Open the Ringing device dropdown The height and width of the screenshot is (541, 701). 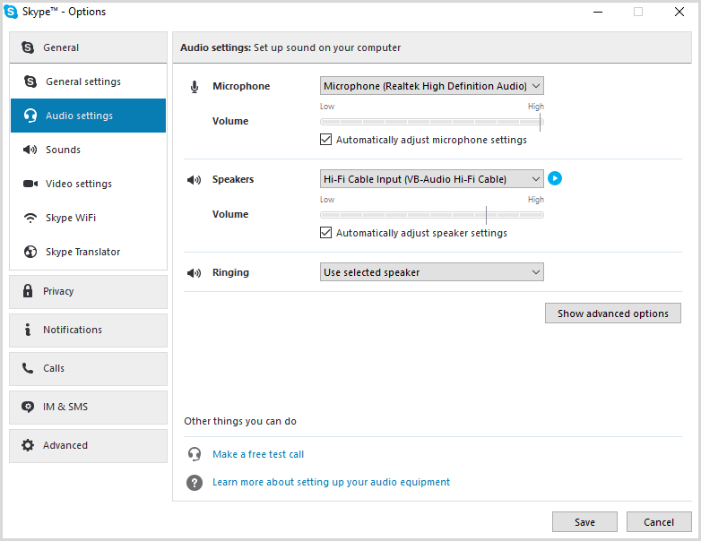coord(432,272)
